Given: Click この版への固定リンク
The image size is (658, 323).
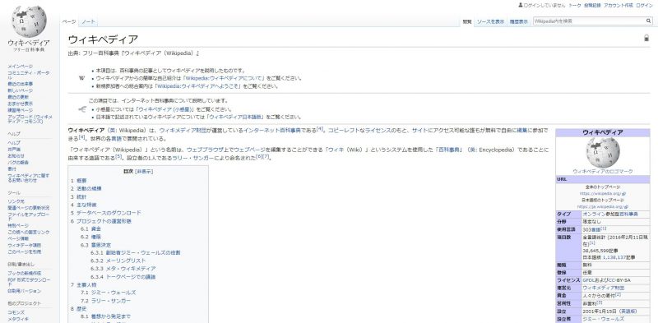Looking at the screenshot, I should [x=28, y=232].
